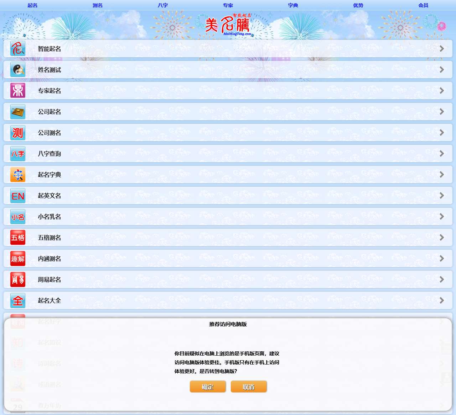
Task: Go to 会员 in the top navigation
Action: click(x=423, y=5)
